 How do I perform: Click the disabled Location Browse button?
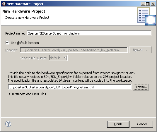point(140,50)
